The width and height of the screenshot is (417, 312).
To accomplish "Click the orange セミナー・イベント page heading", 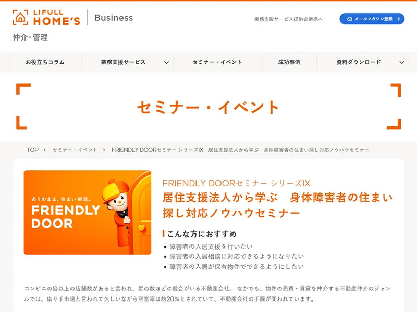I will click(x=208, y=107).
